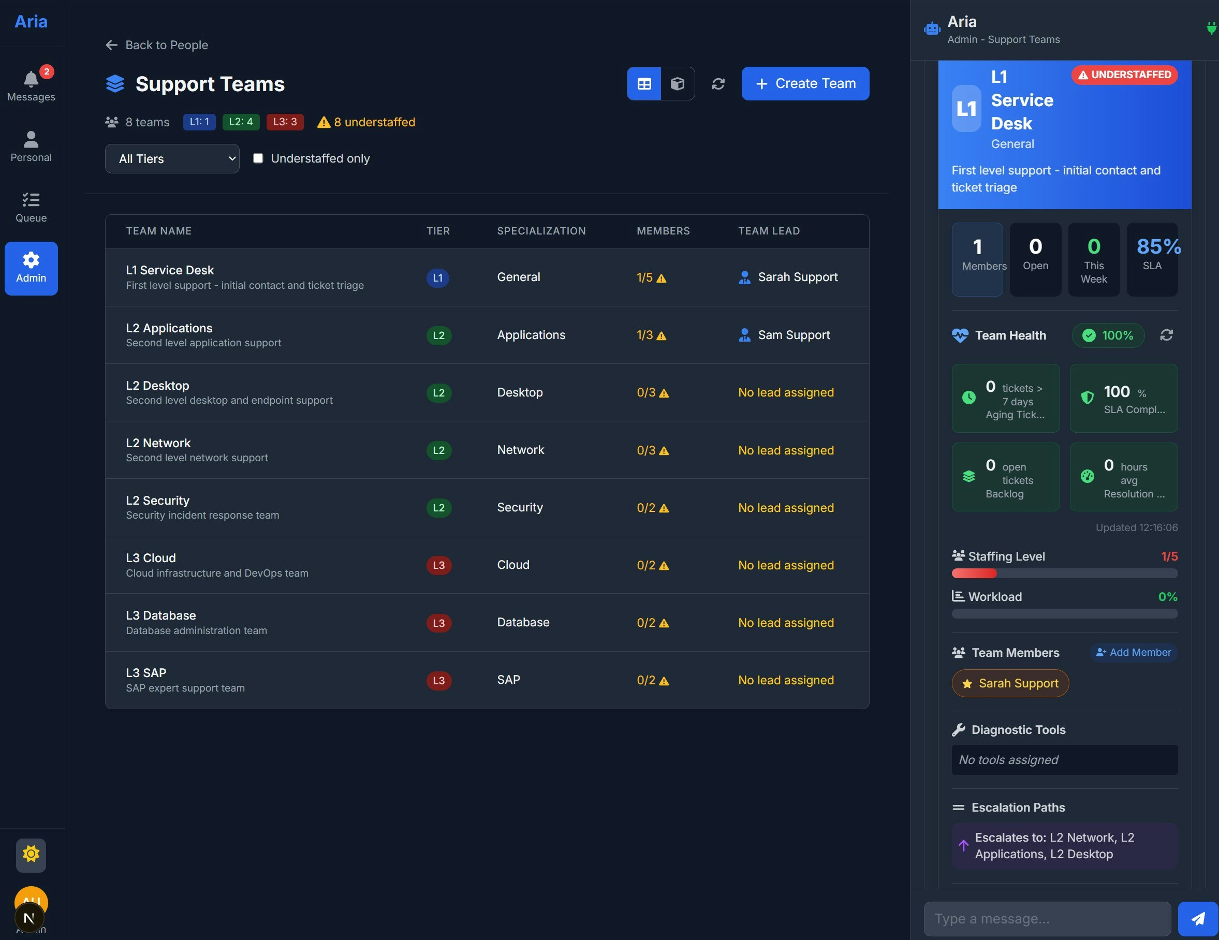Click Add Member in the team panel

pos(1133,652)
